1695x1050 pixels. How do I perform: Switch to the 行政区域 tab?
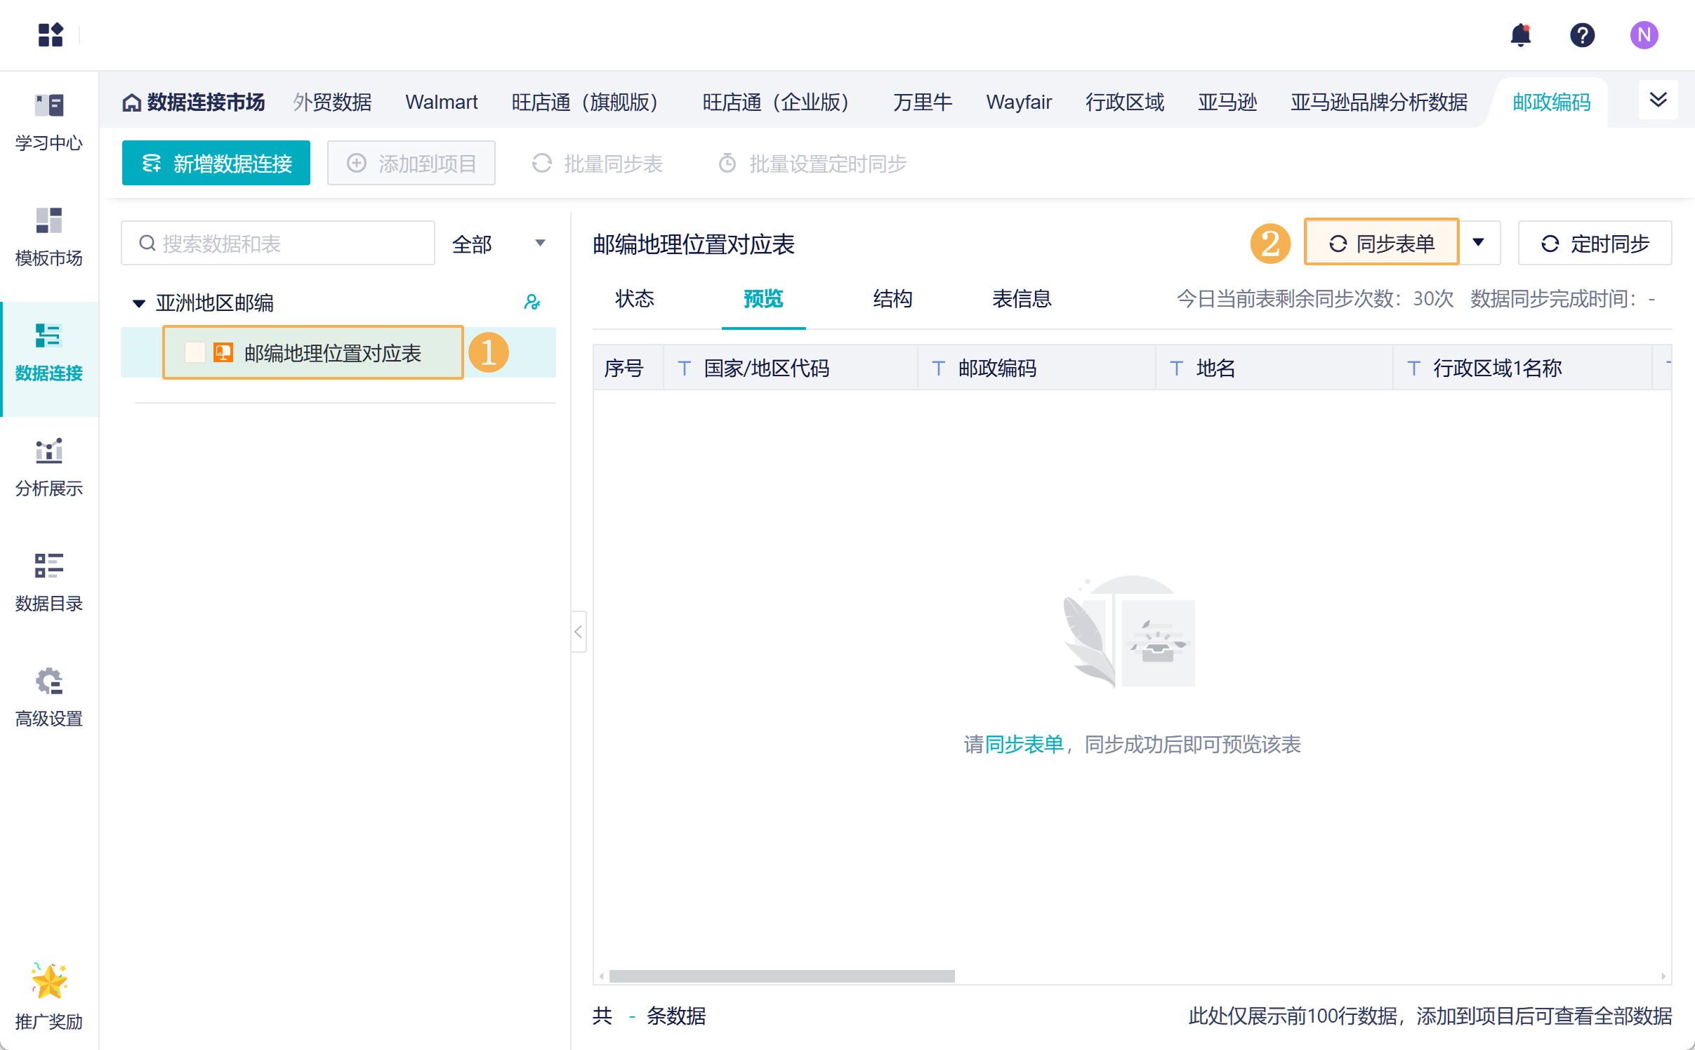click(1124, 102)
